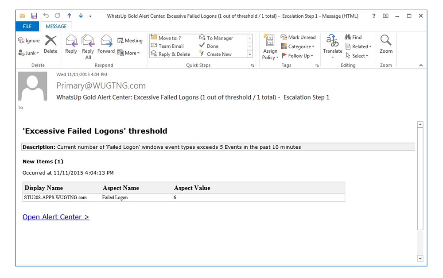Expand the Quick Steps gallery
Screen dimensions: 443x278
coord(250,54)
